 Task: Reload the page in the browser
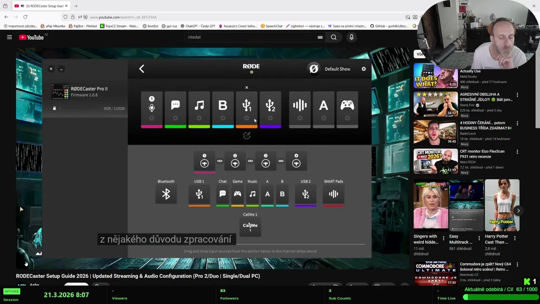click(25, 17)
